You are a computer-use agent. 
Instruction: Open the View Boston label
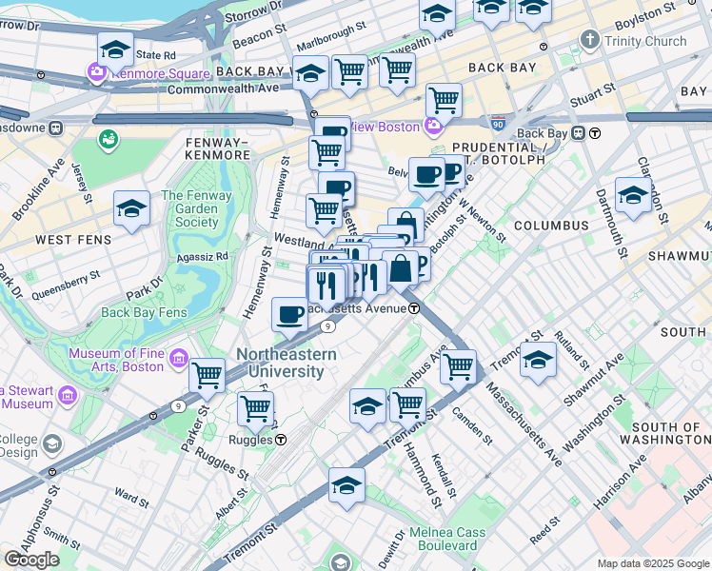[385, 127]
